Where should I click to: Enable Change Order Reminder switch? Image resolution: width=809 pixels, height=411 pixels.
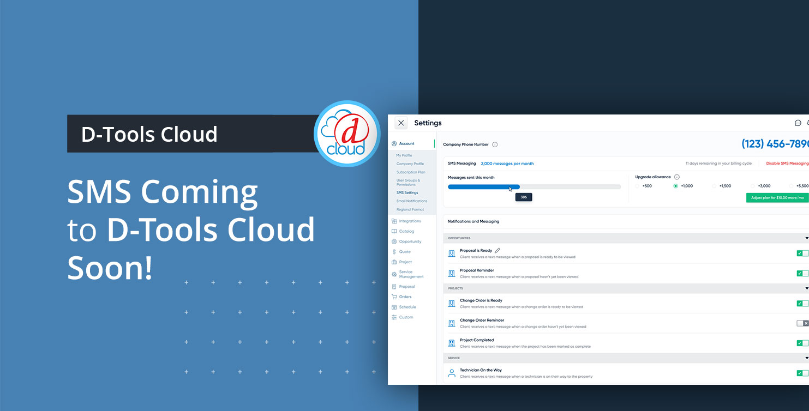(x=802, y=323)
